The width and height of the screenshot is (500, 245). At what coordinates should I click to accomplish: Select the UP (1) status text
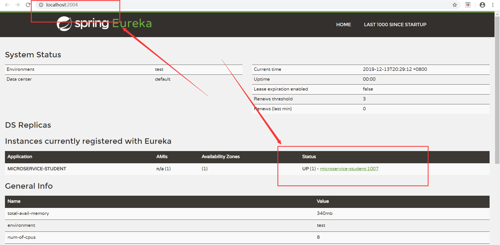[309, 169]
